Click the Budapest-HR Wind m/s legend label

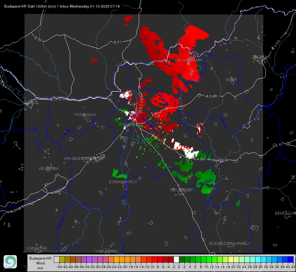point(40,263)
